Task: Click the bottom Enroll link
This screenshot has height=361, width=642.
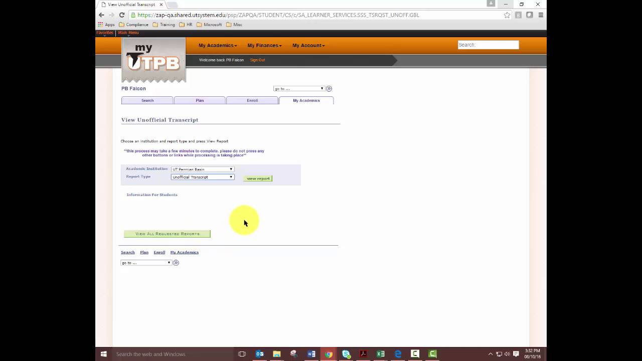Action: (159, 252)
